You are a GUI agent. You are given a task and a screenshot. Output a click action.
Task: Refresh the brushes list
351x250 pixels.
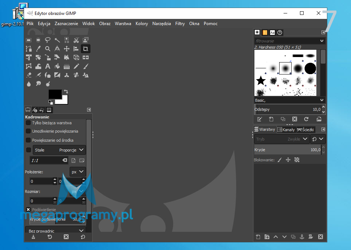click(x=306, y=119)
